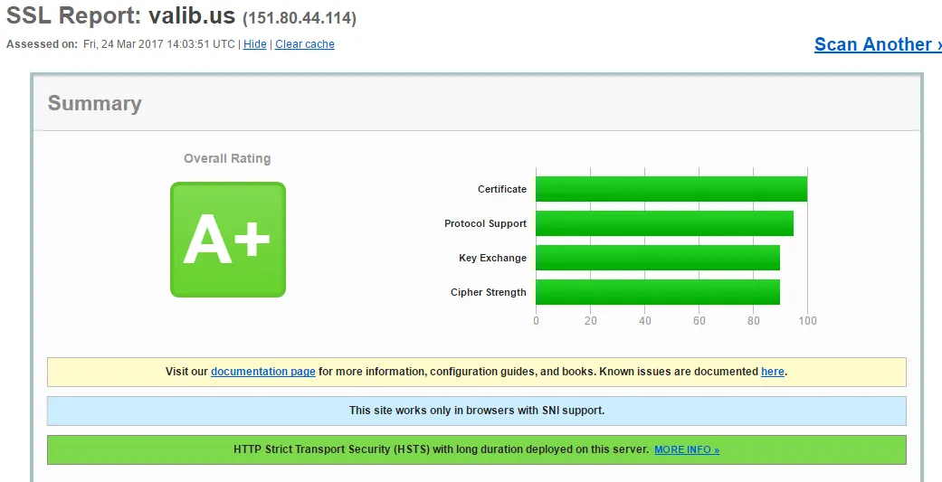
Task: Click the assessment date 'Fri, 24 Mar 2017 14:03:51 UTC'
Action: click(159, 44)
